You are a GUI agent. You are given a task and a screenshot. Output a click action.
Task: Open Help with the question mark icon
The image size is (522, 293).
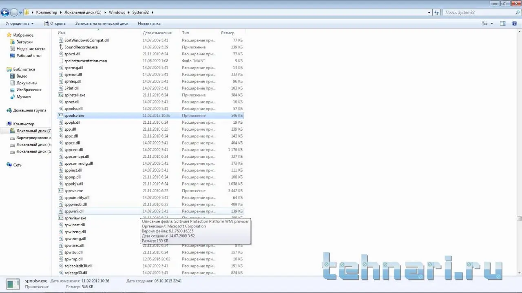click(x=514, y=24)
